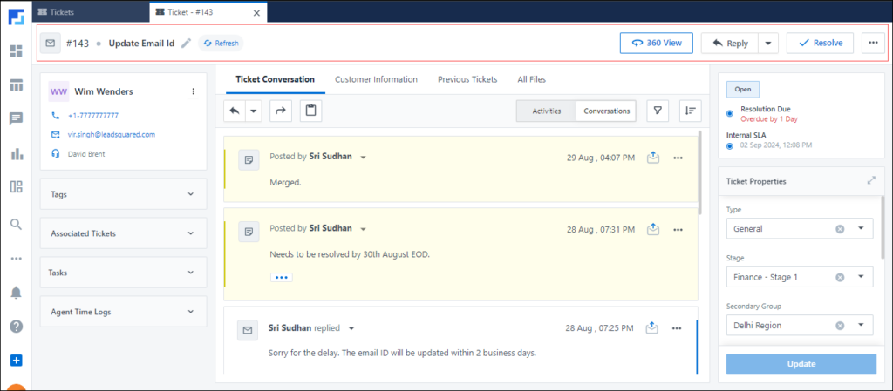This screenshot has height=391, width=893.
Task: Select the Resolution Due radio indicator
Action: pos(730,114)
